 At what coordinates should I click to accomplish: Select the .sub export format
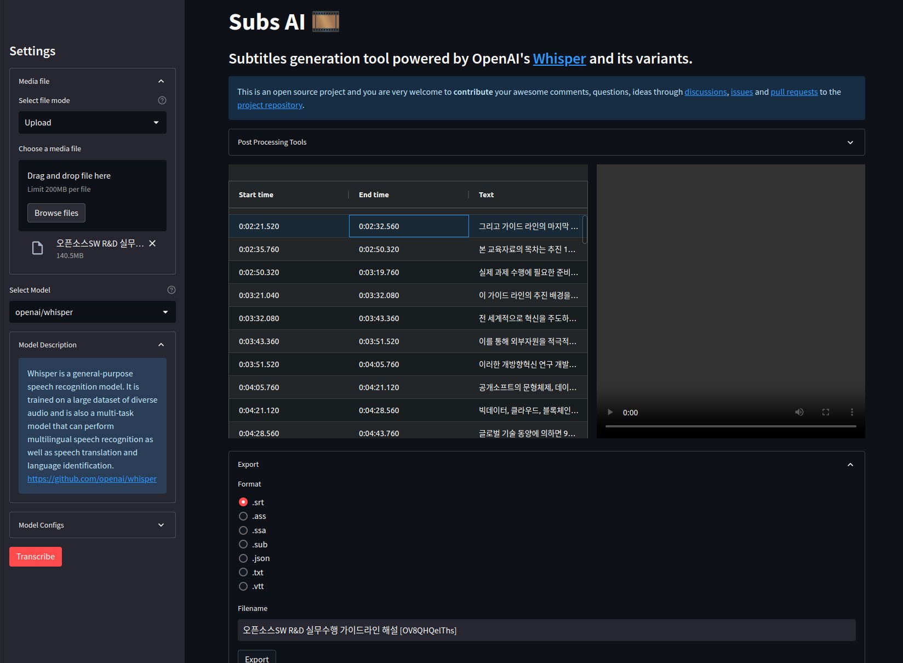[243, 544]
